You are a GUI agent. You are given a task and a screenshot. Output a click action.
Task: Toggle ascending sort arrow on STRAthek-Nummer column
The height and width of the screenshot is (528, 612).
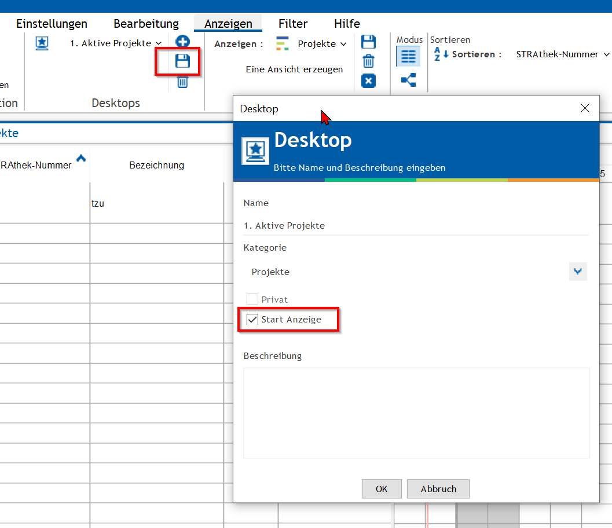(81, 158)
